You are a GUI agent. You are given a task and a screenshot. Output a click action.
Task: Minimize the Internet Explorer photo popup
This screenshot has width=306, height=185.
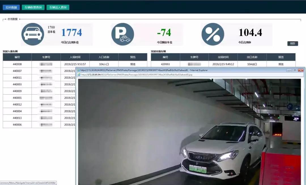pyautogui.click(x=289, y=70)
